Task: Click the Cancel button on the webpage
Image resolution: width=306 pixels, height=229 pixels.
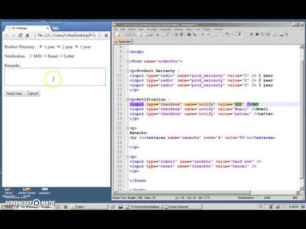Action: (x=33, y=94)
